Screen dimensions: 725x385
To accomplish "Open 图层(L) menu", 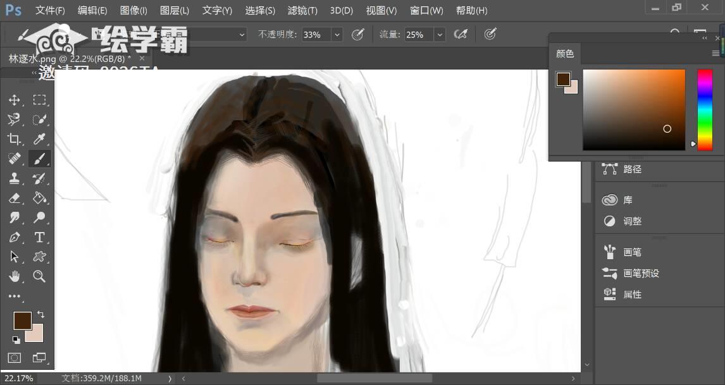I will click(x=175, y=10).
